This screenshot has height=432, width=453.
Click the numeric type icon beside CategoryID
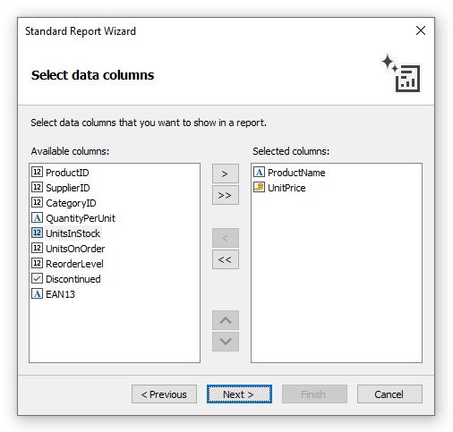tap(37, 202)
